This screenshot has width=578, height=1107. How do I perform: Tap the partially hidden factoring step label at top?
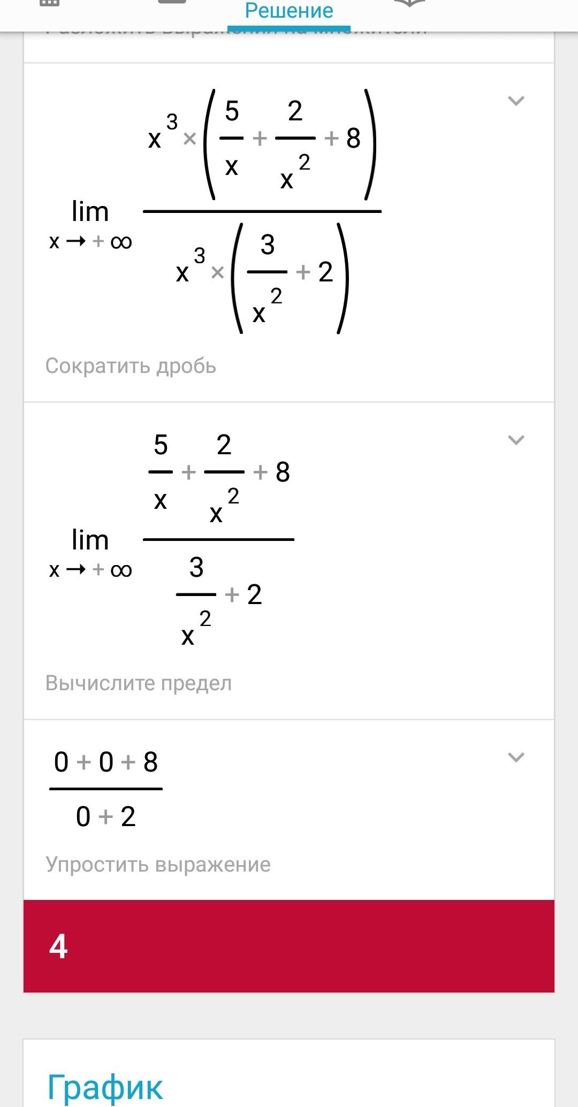235,31
